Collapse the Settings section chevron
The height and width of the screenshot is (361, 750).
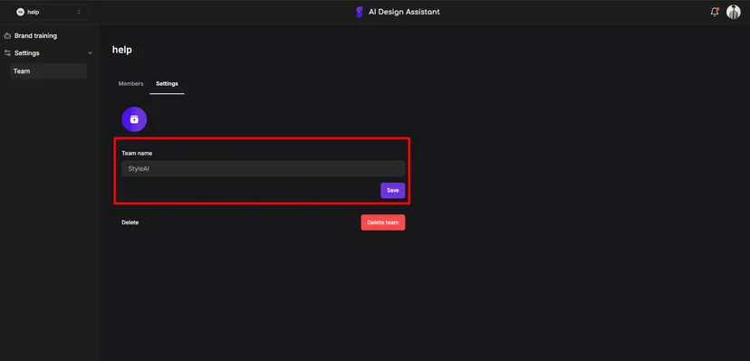coord(90,53)
